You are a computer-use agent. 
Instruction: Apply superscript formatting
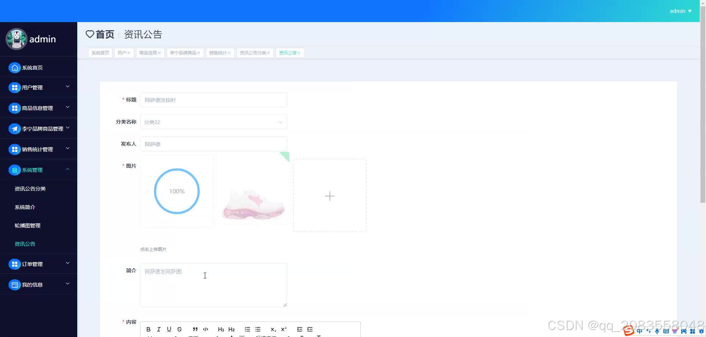point(284,329)
